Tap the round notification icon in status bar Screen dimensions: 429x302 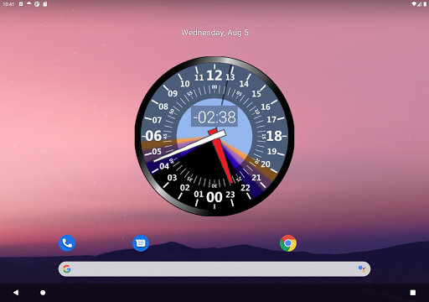click(37, 4)
